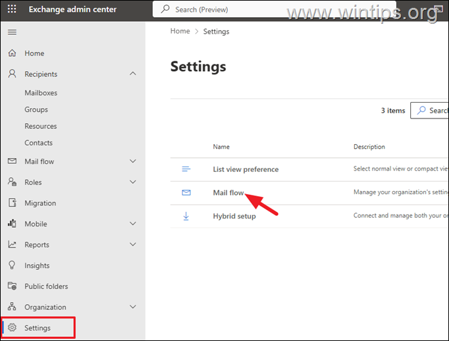Sort by the Name column header

(x=221, y=147)
